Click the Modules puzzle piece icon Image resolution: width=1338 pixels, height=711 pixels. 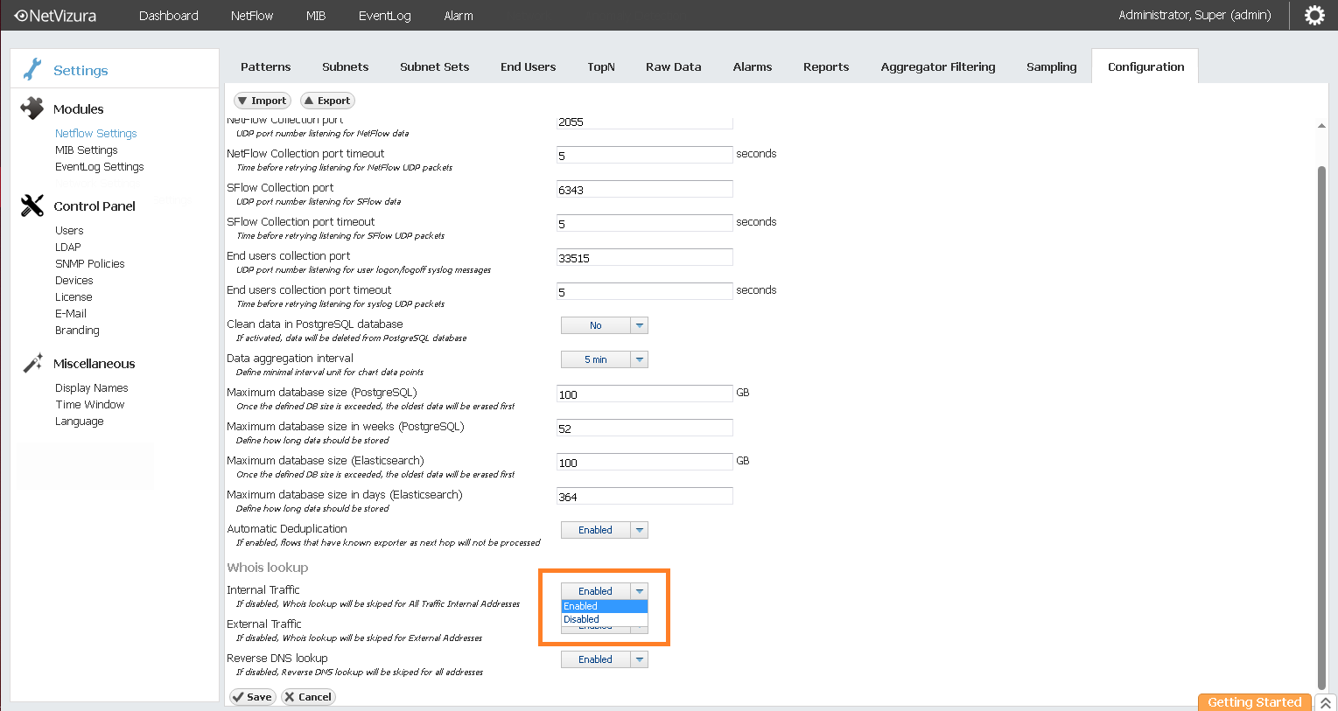coord(32,108)
